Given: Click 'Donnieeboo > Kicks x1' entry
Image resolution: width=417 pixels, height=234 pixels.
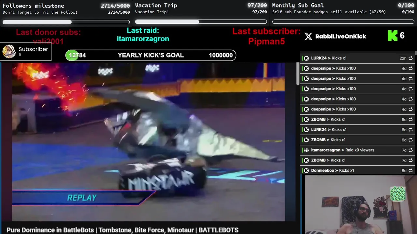Looking at the screenshot, I should [358, 171].
